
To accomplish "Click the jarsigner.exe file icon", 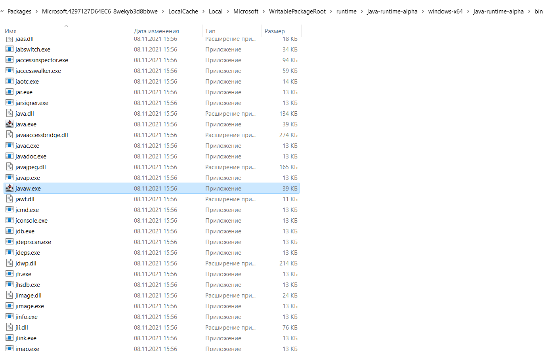I will point(10,103).
